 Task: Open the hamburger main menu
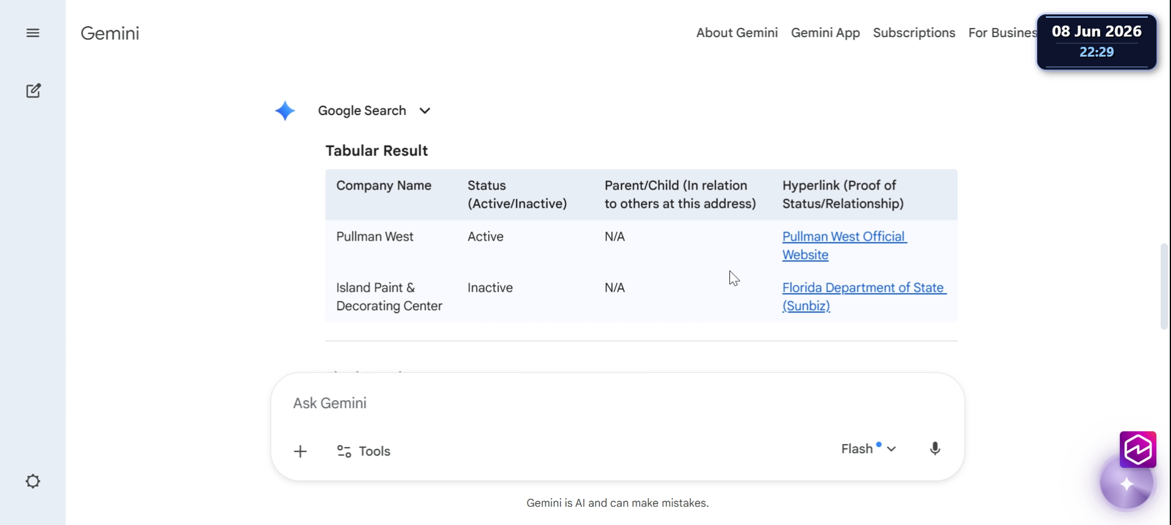coord(33,33)
